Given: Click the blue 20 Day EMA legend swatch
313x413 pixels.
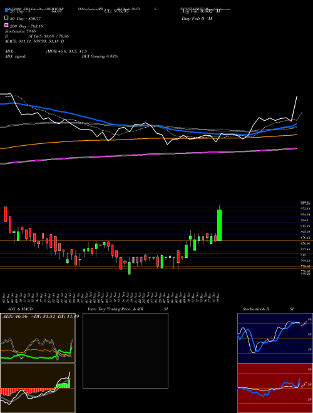Looking at the screenshot, I should [x=6, y=11].
